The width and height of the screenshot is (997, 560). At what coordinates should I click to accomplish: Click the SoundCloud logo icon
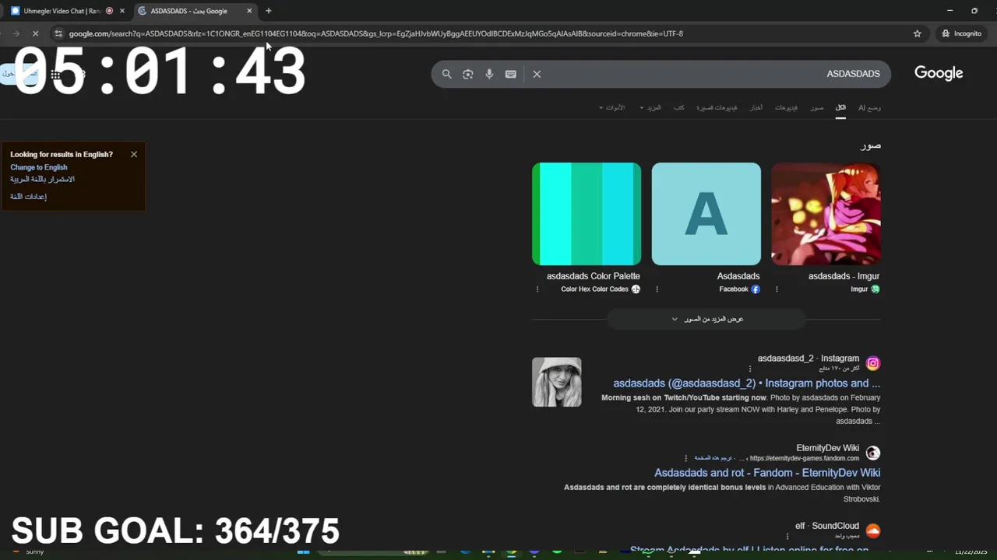[x=873, y=530]
